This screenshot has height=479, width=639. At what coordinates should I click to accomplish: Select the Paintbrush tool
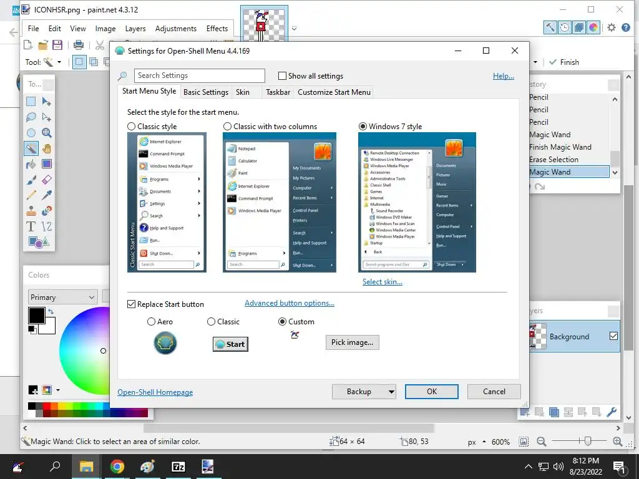pyautogui.click(x=31, y=180)
